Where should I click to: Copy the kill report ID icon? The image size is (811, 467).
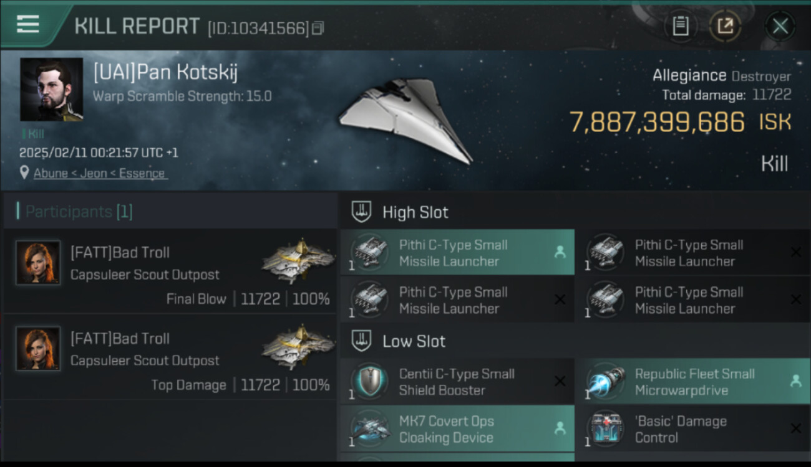pos(318,28)
